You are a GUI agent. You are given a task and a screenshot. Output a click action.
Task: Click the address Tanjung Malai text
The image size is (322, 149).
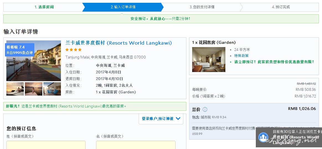(x=105, y=57)
